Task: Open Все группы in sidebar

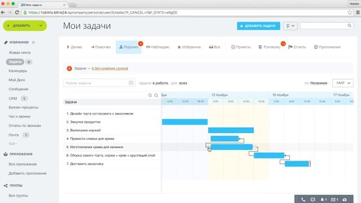Action: [18, 196]
